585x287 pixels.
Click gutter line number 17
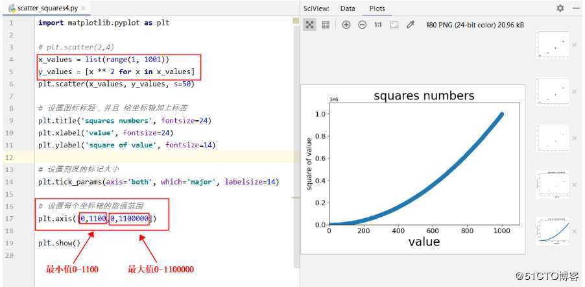(10, 219)
